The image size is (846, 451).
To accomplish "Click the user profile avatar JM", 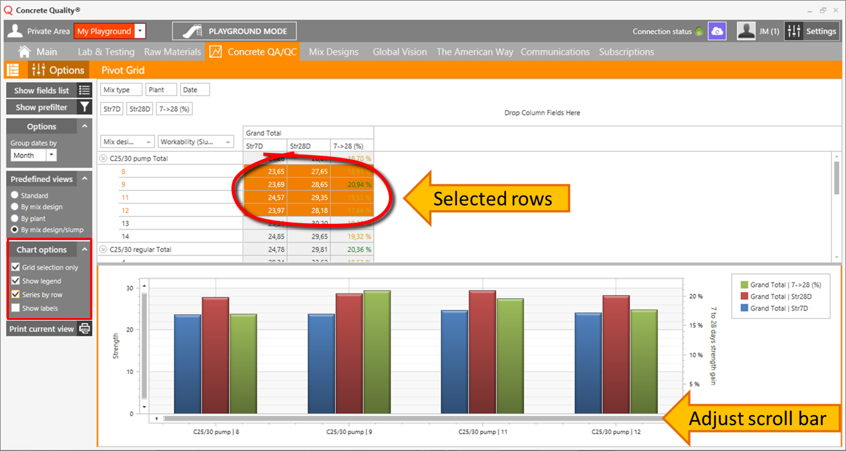I will pyautogui.click(x=746, y=31).
